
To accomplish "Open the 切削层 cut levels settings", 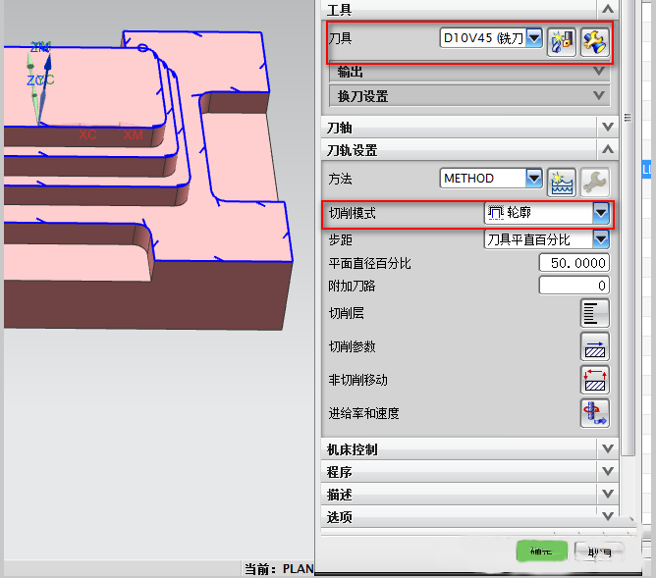I will click(x=594, y=313).
